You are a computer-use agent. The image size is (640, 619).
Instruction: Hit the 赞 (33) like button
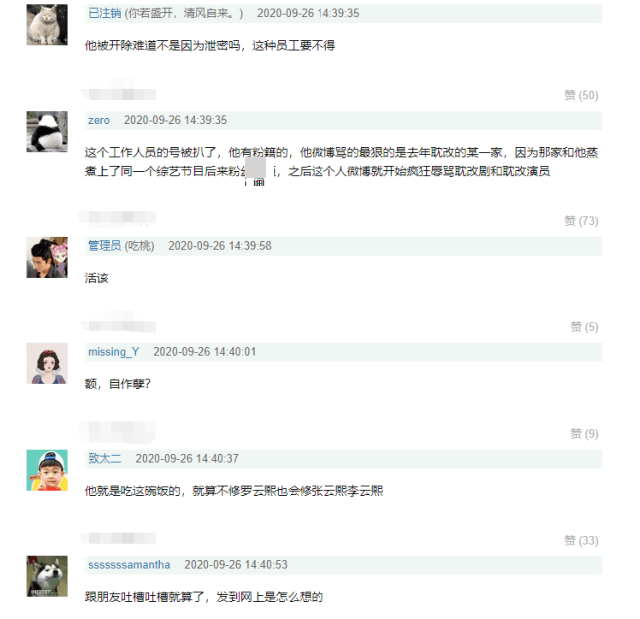[581, 541]
